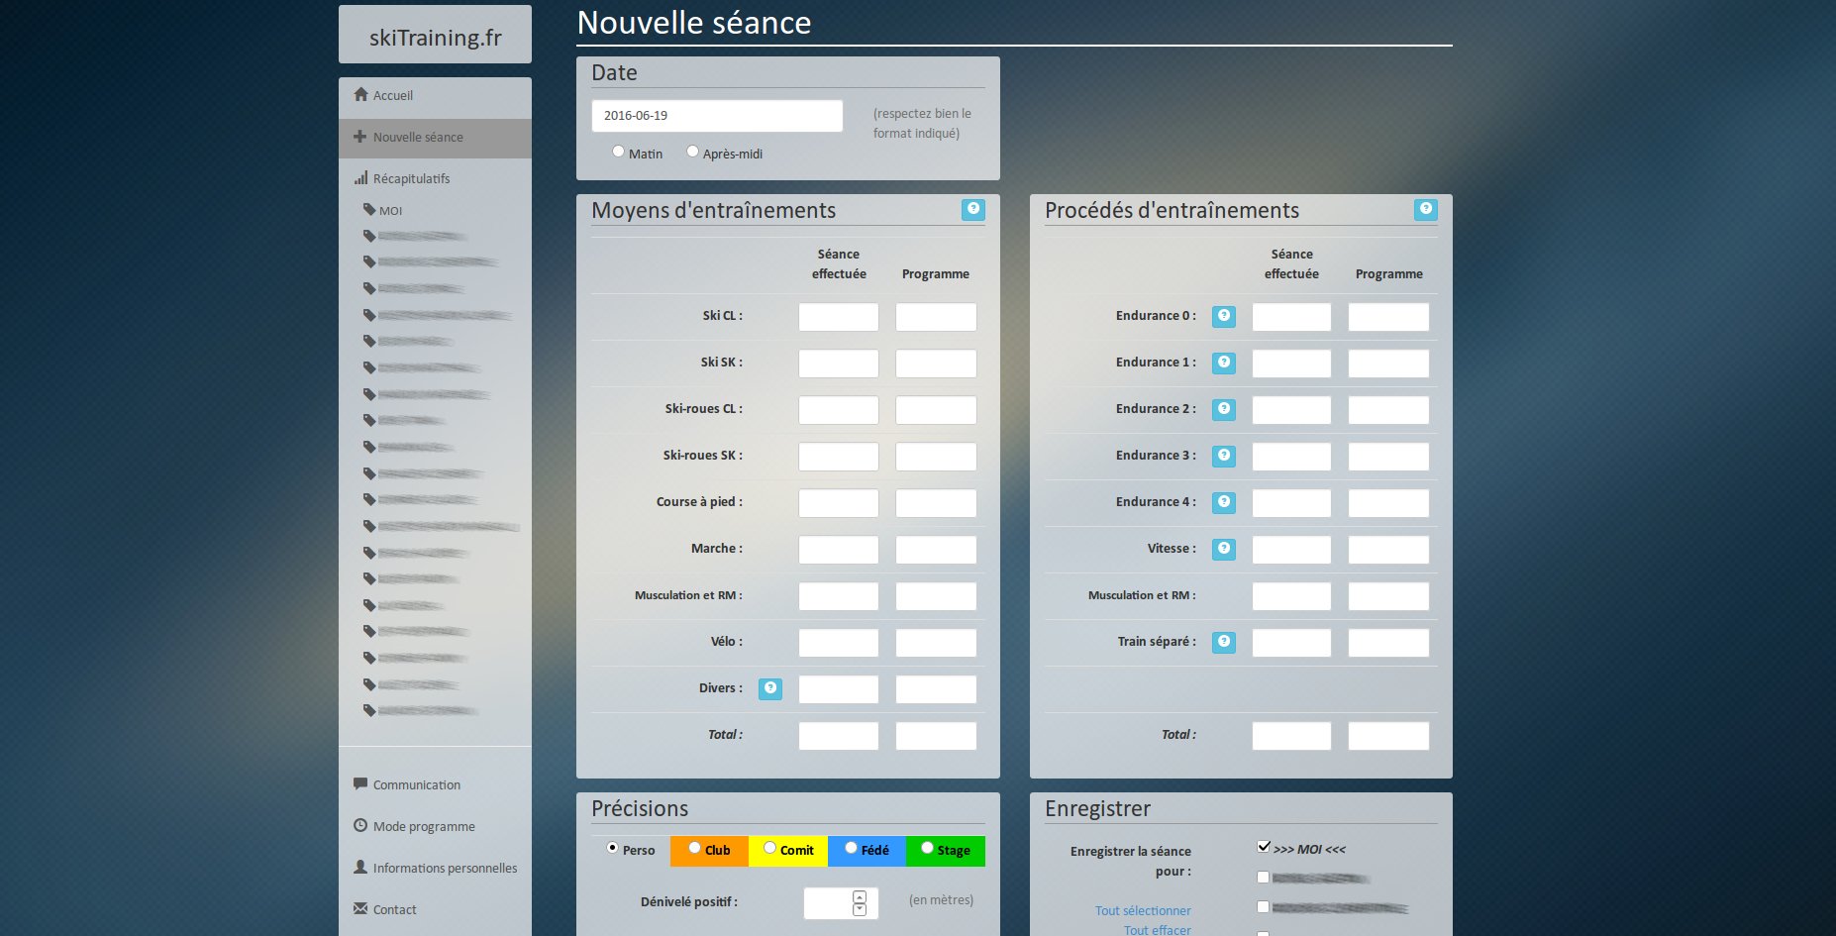
Task: Click the Informations personnelles user icon
Action: coord(360,867)
